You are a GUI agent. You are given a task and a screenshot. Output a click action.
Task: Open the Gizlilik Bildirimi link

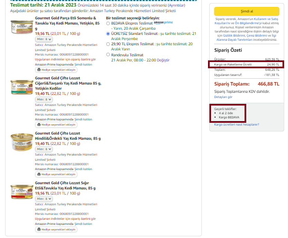coord(234,36)
